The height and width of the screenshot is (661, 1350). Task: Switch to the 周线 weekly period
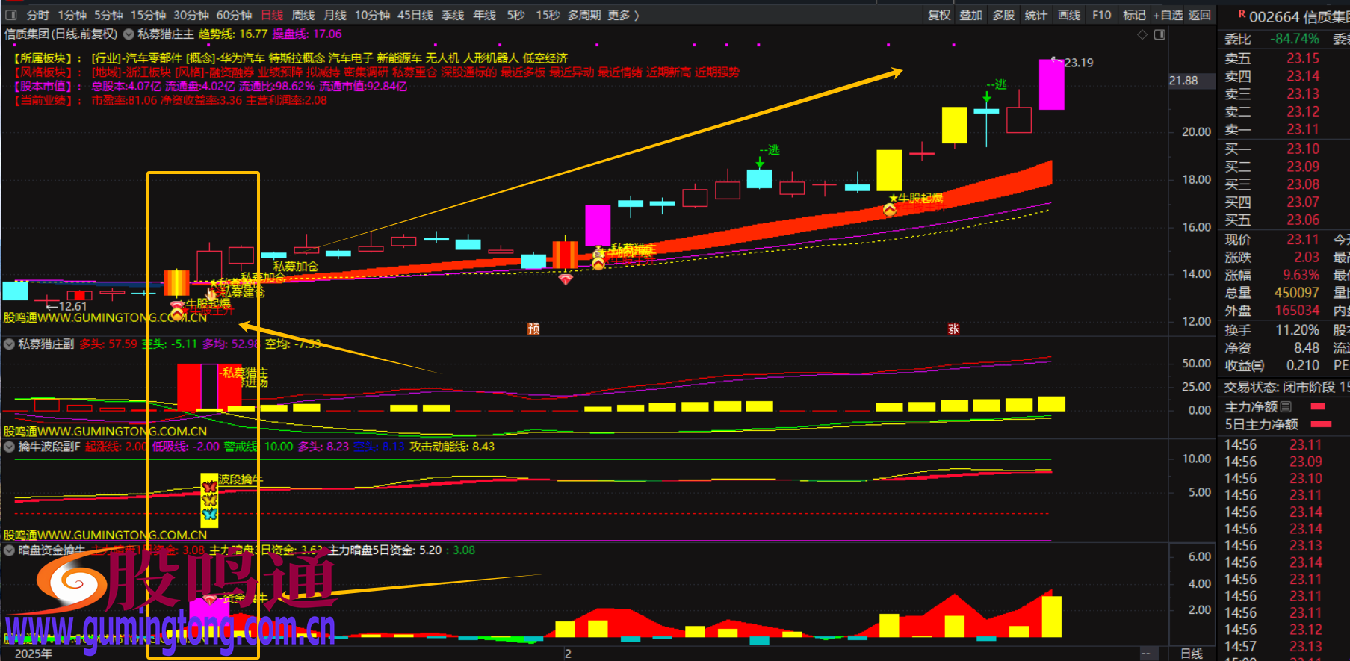click(303, 15)
